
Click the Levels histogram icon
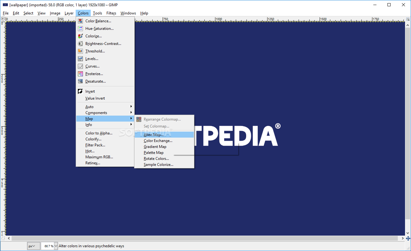point(80,59)
